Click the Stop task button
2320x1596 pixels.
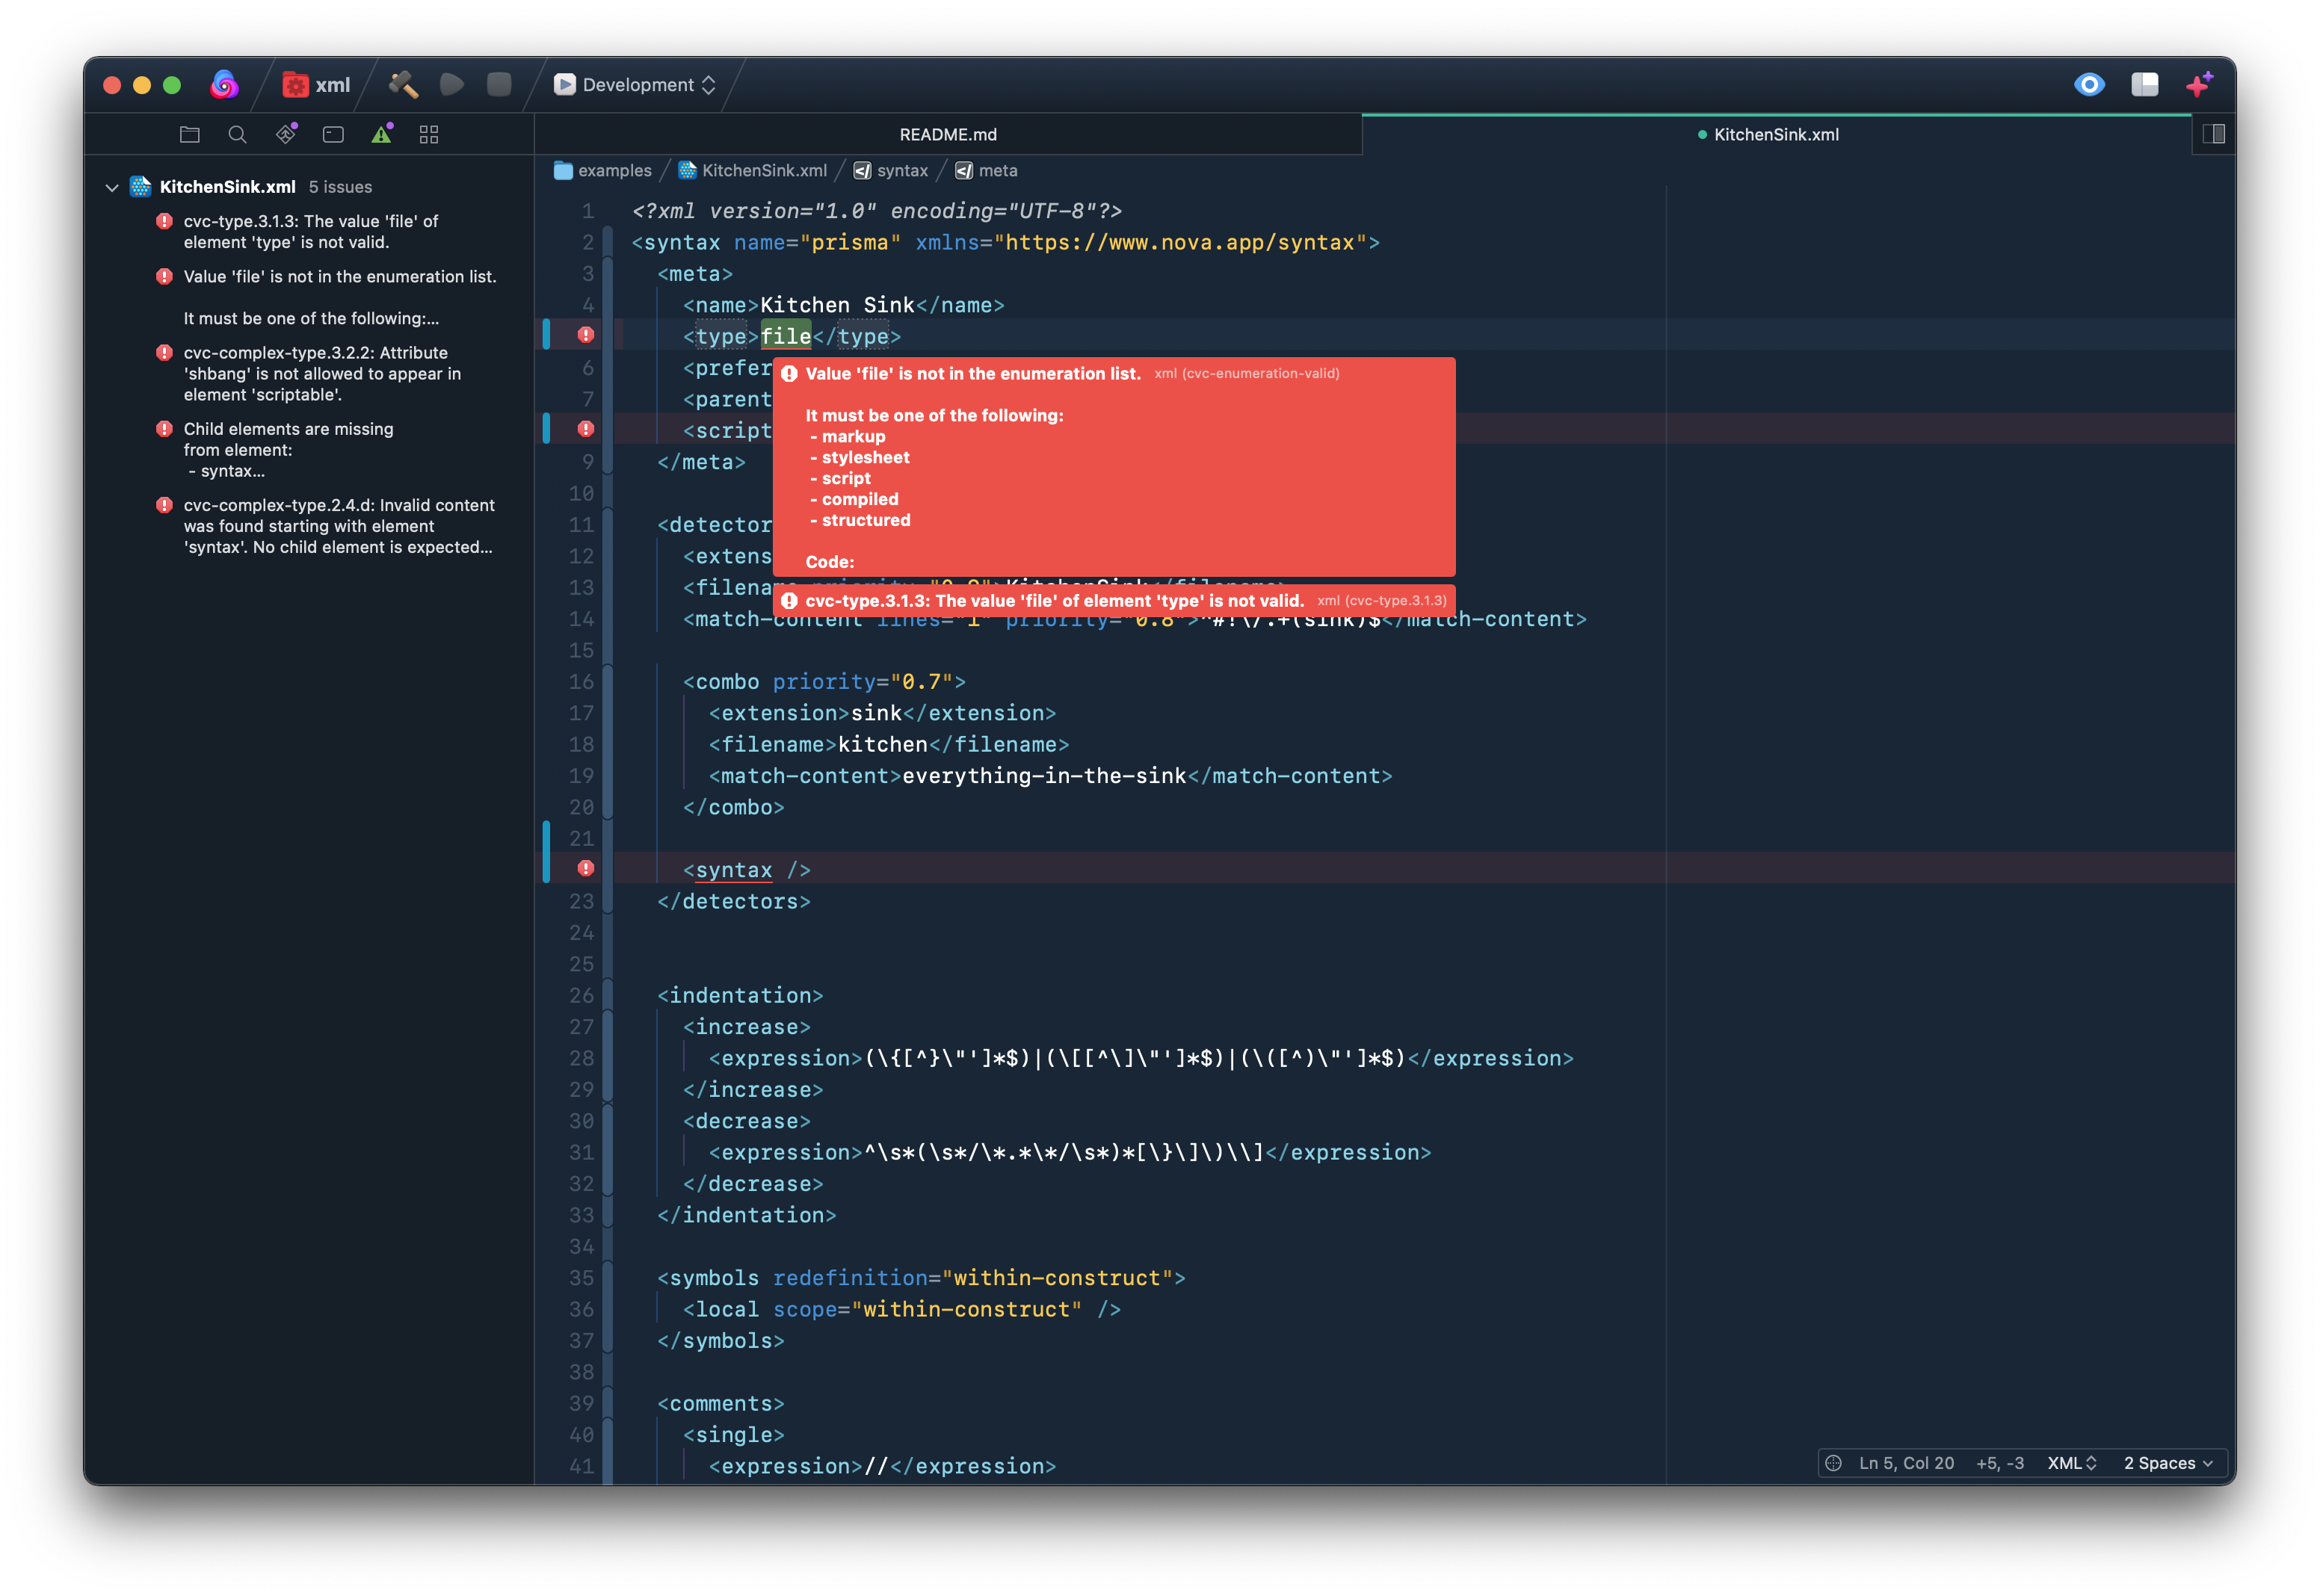coord(499,85)
